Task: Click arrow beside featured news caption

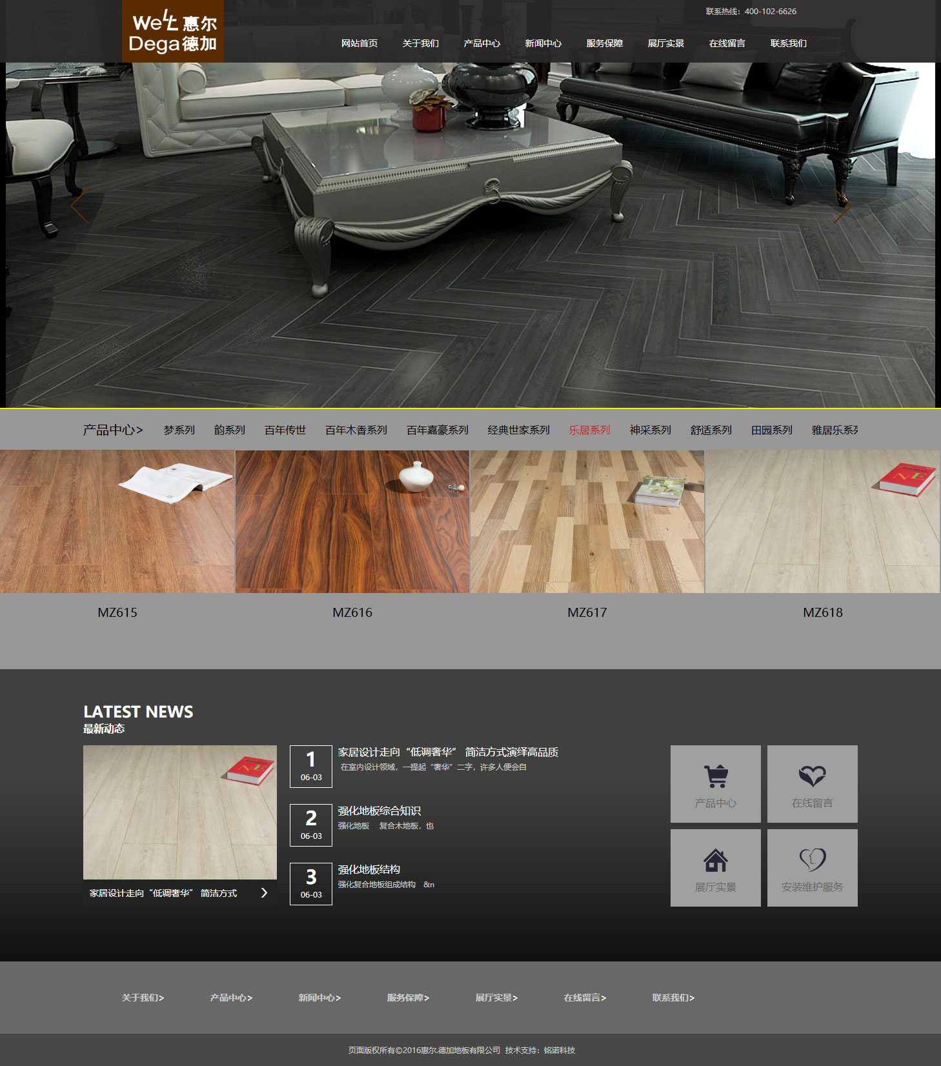Action: 264,893
